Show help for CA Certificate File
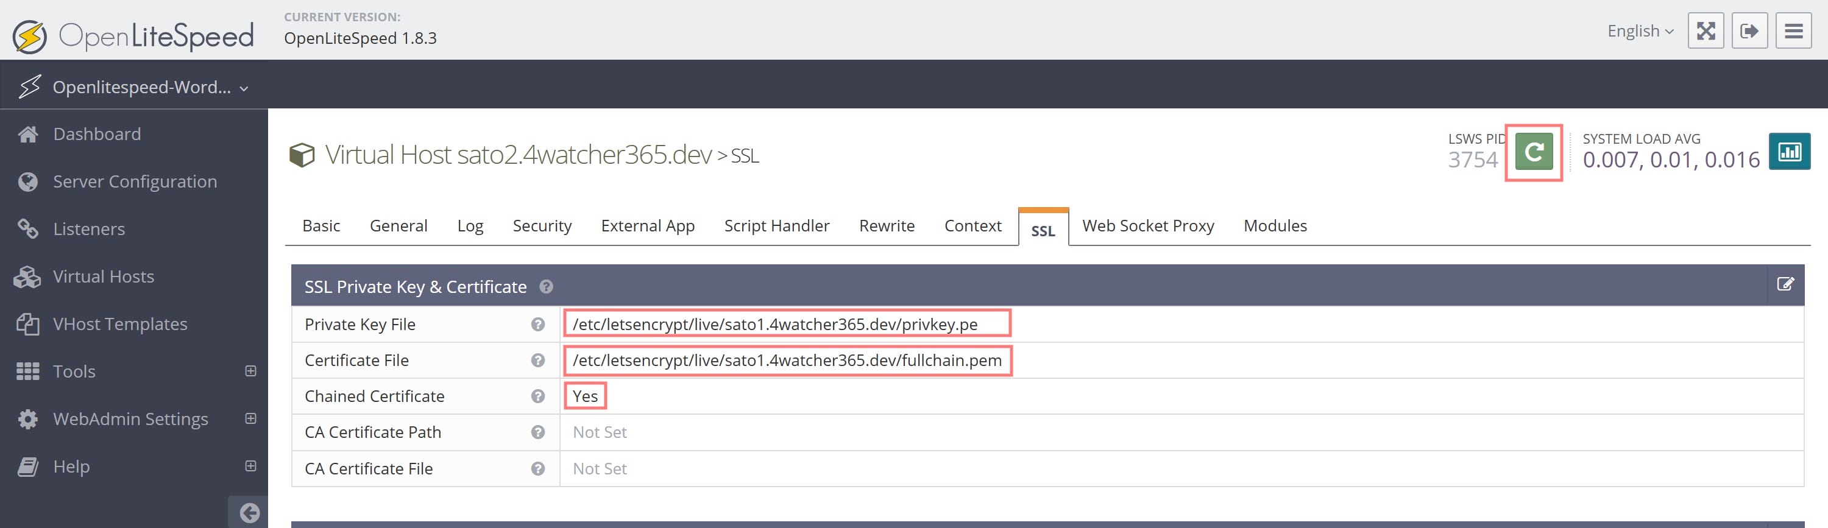1828x528 pixels. coord(538,468)
